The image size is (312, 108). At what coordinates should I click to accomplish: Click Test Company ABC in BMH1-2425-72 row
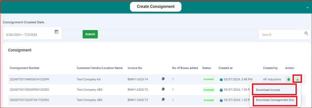coord(90,90)
